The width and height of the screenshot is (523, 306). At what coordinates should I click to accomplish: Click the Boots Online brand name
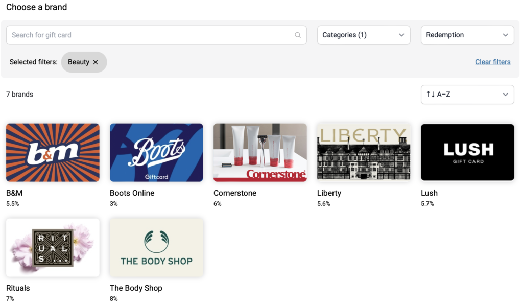(x=132, y=193)
